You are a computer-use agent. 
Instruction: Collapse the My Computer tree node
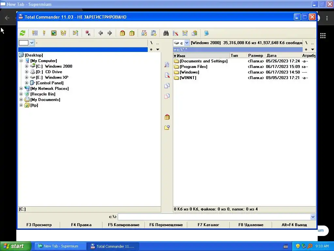pyautogui.click(x=21, y=60)
